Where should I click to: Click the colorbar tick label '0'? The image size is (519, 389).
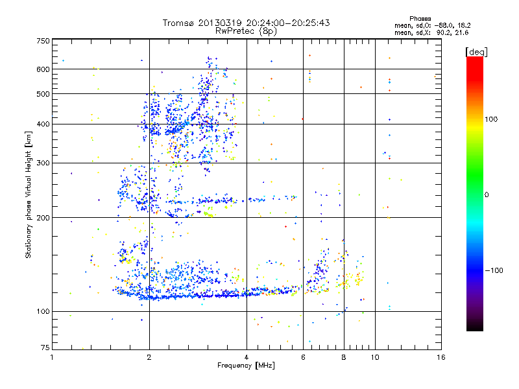tap(487, 195)
